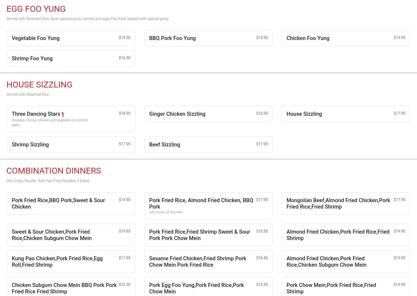Click the Egg Foo Yung section heading
Viewport: 417px width, 296px height.
(x=36, y=9)
